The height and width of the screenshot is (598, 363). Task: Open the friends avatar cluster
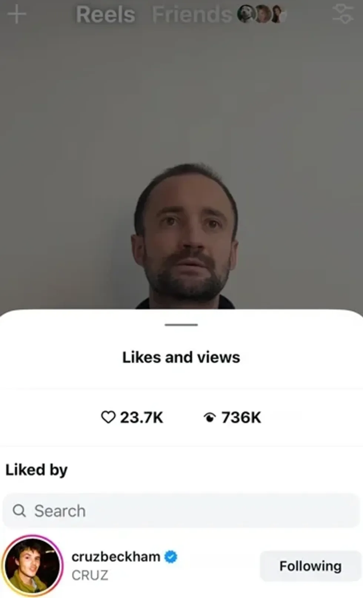point(262,14)
